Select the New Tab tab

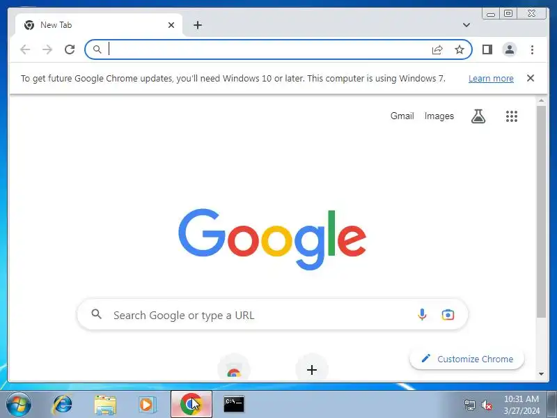click(99, 25)
